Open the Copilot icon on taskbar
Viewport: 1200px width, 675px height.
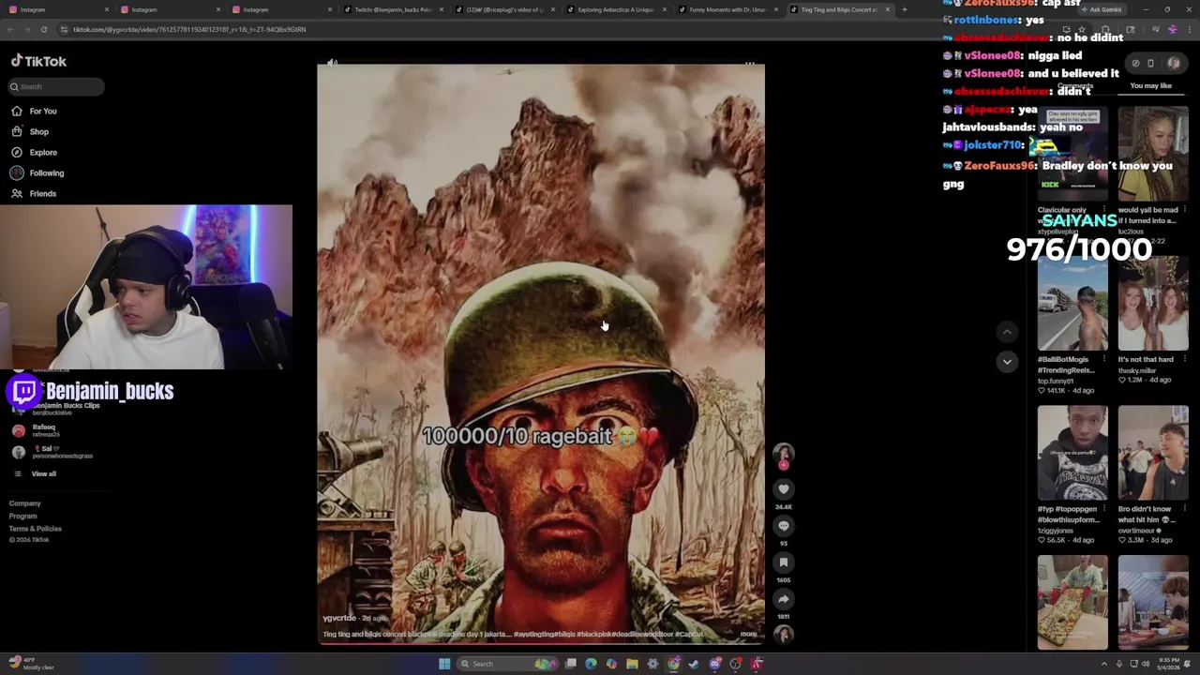611,664
